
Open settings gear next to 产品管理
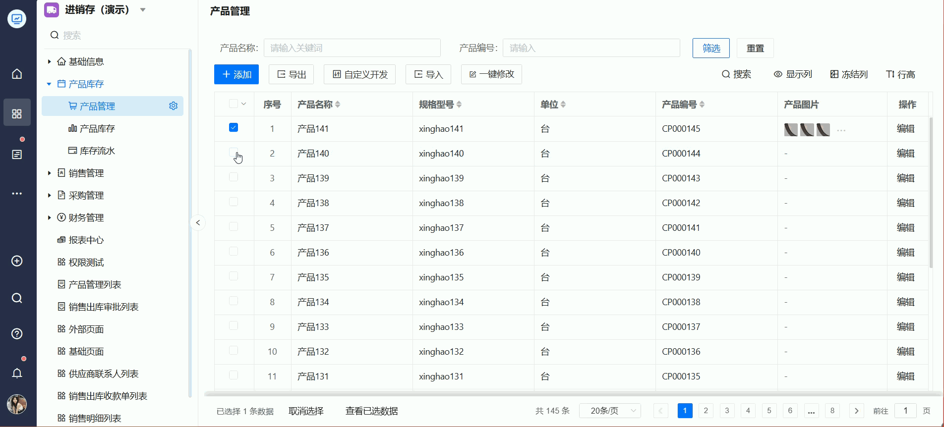pos(173,106)
